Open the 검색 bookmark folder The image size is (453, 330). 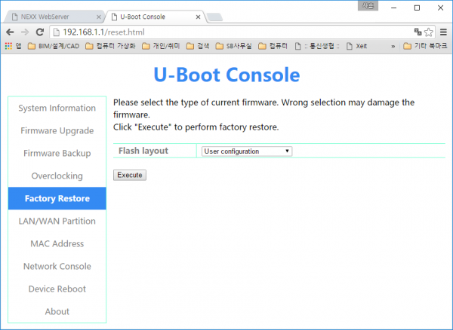tap(198, 46)
